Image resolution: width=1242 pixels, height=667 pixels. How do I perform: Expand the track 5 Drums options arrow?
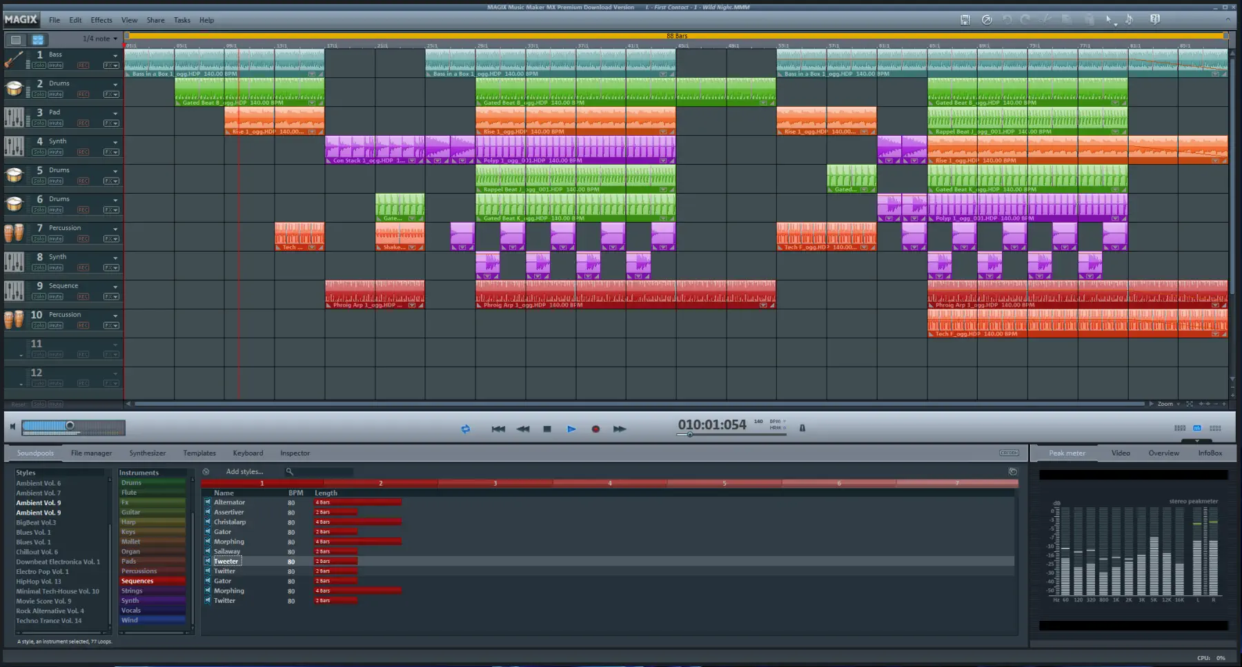[x=115, y=171]
